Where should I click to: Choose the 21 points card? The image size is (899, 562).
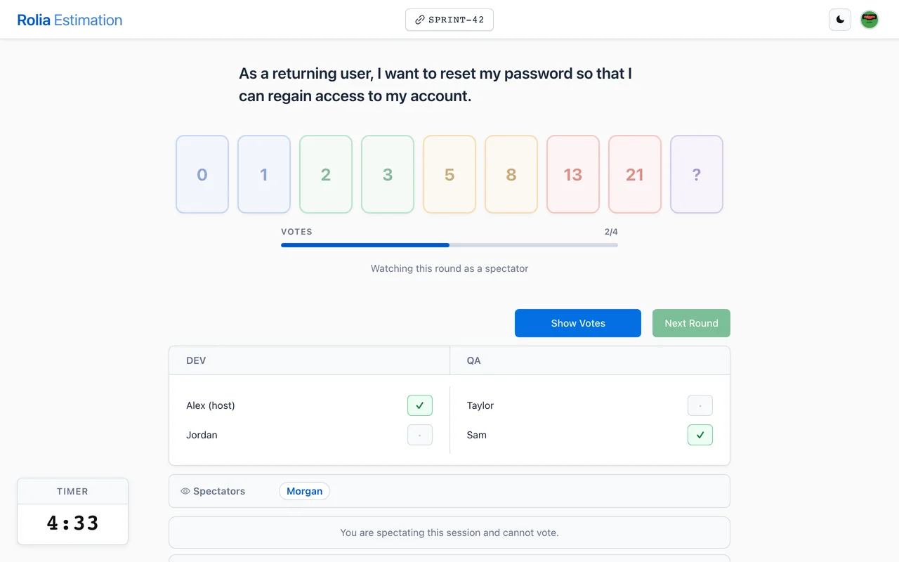pyautogui.click(x=635, y=174)
